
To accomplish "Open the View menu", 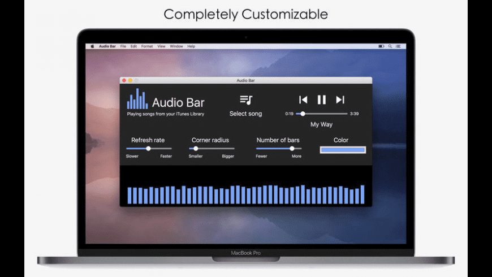I will [x=161, y=46].
